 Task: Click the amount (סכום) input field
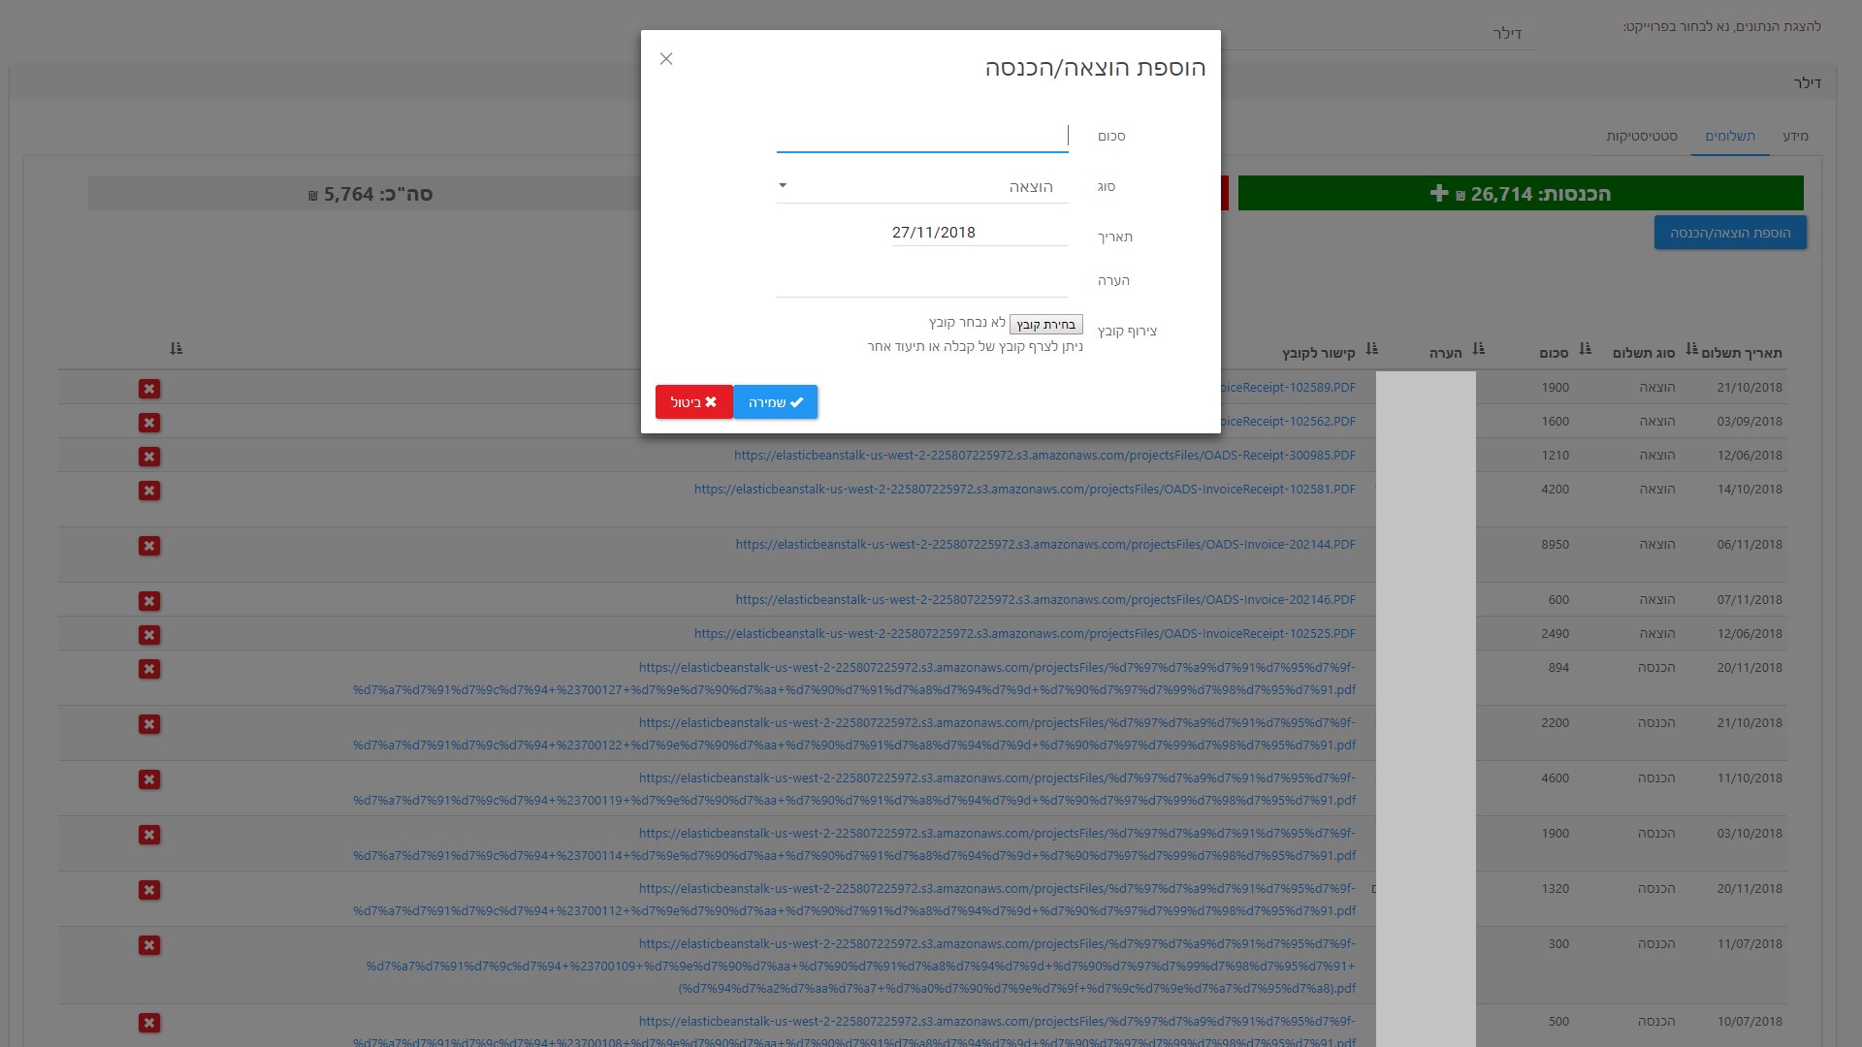point(921,137)
